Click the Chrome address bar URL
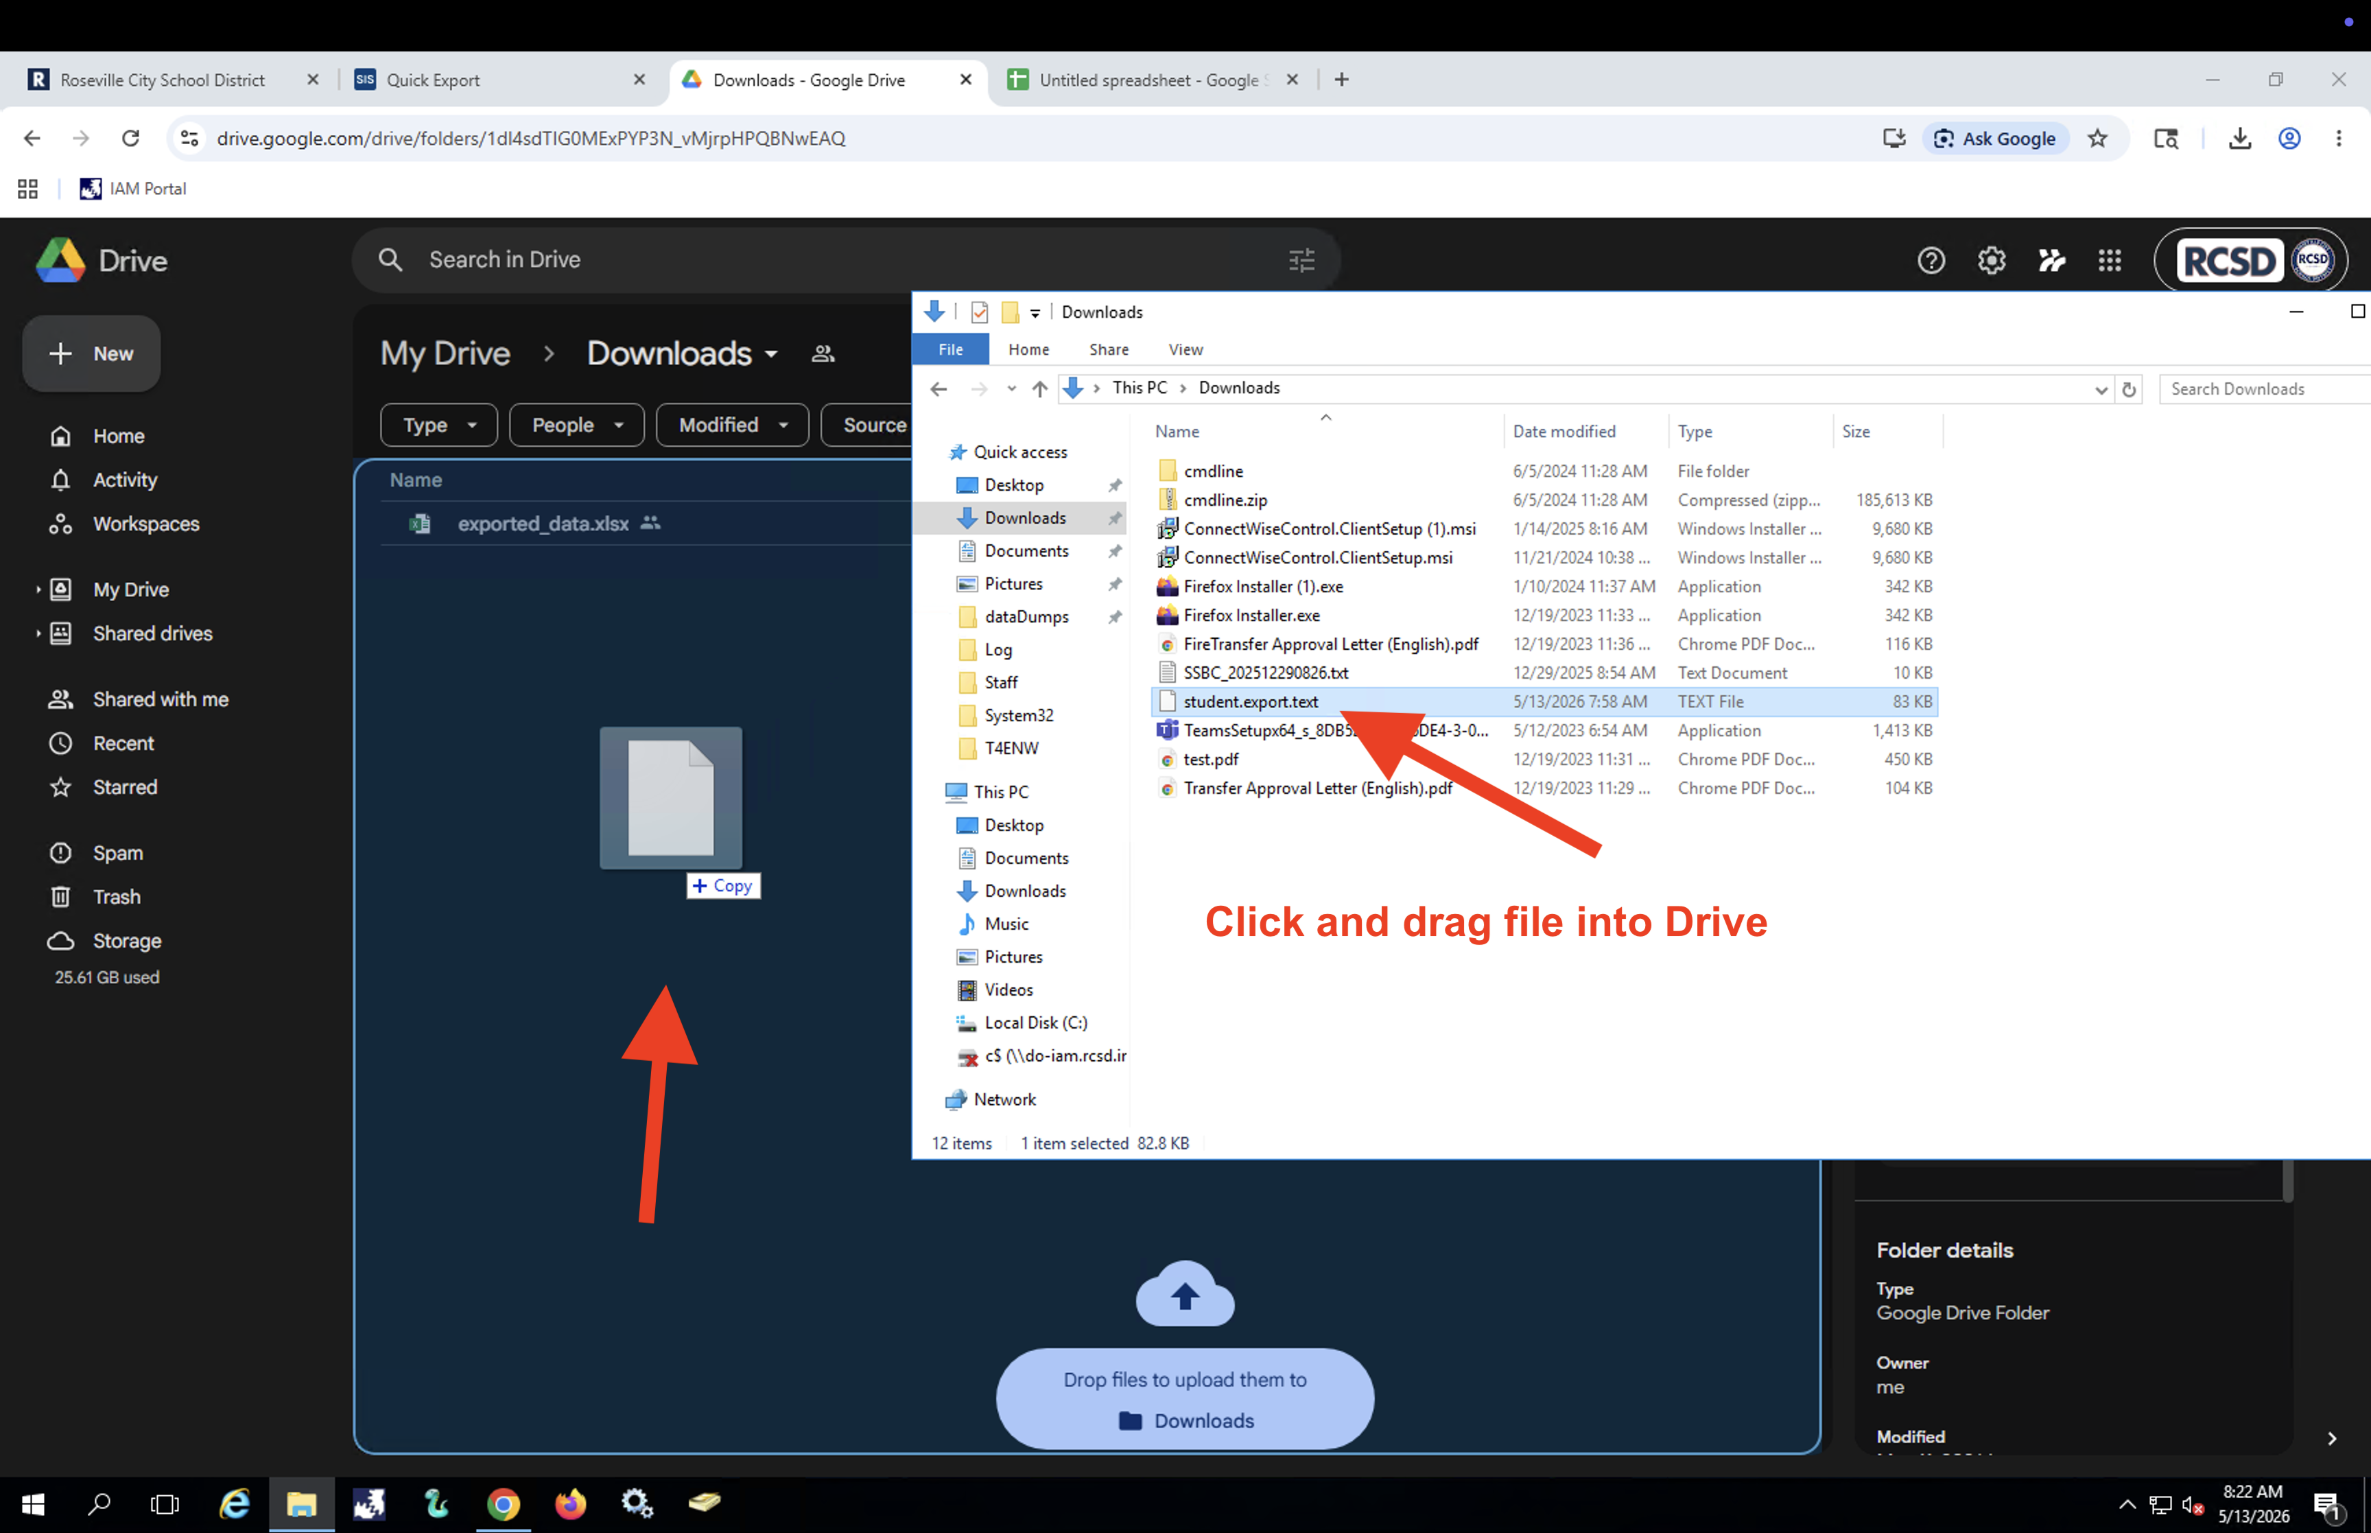Image resolution: width=2371 pixels, height=1533 pixels. point(530,139)
